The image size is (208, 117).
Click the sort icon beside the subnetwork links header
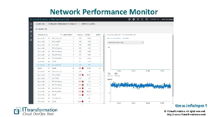click(61, 35)
